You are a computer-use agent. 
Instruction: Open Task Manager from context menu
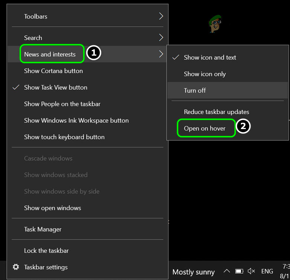coord(43,229)
